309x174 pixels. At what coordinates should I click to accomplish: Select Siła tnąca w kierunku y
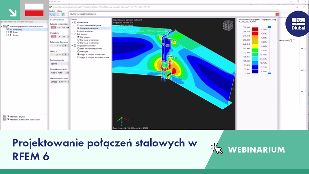(78, 40)
